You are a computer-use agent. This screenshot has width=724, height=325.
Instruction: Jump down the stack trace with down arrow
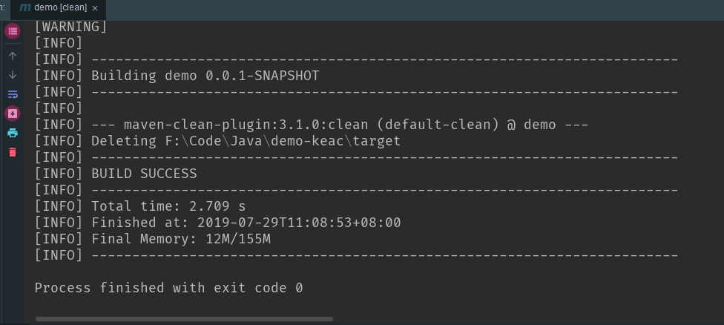(x=13, y=75)
